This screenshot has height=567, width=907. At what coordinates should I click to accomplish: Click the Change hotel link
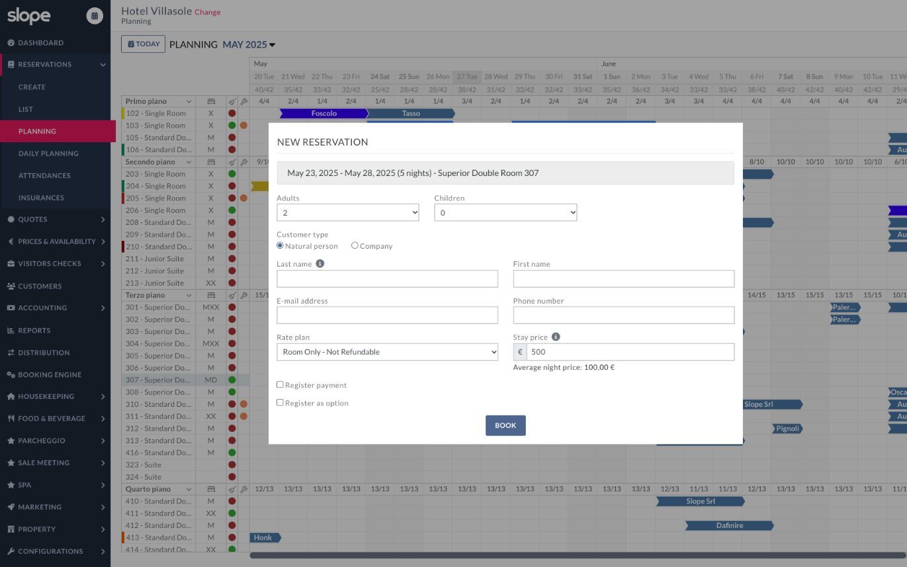208,12
